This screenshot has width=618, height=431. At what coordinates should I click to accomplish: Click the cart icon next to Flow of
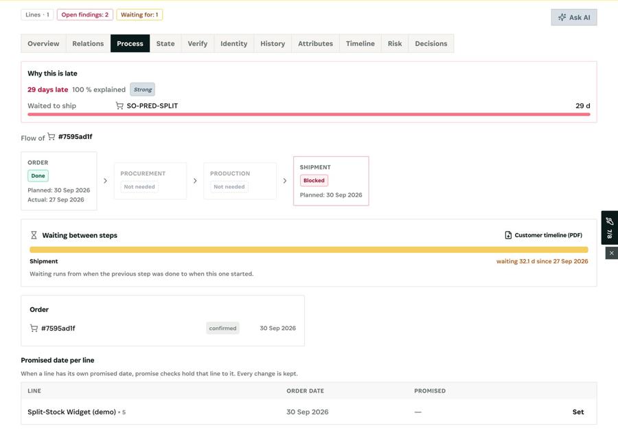tap(51, 137)
